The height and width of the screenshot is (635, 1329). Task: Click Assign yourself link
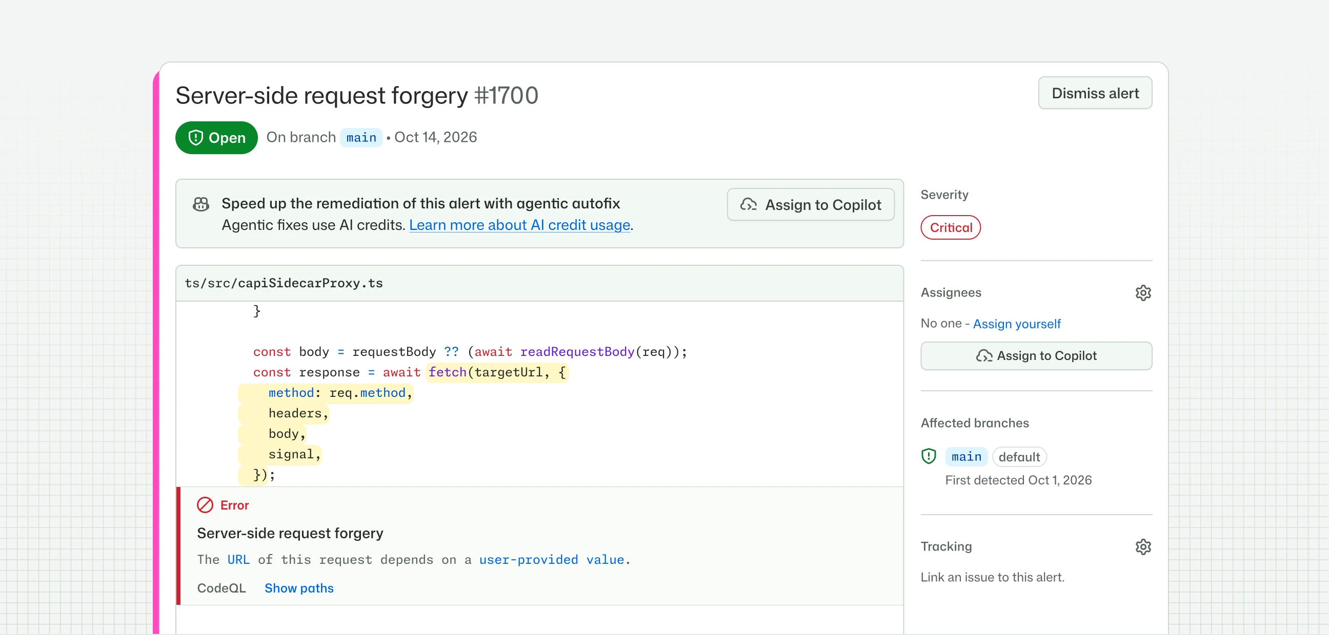tap(1016, 324)
